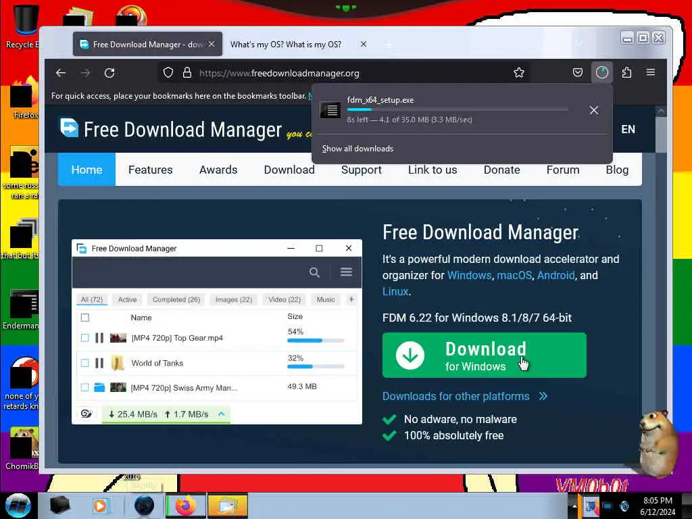This screenshot has height=519, width=692.
Task: Click the Top Gear 54% progress bar
Action: point(316,341)
